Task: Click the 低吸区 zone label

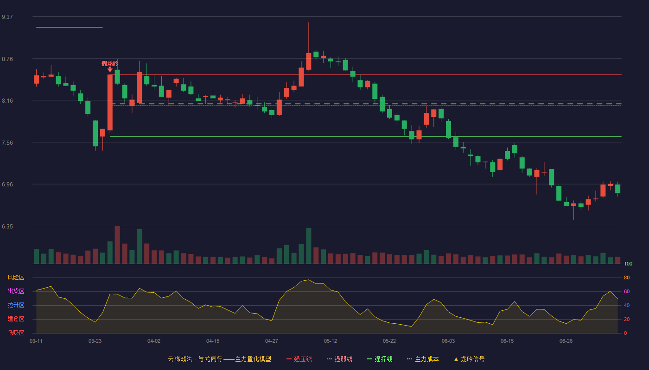Action: pos(16,333)
